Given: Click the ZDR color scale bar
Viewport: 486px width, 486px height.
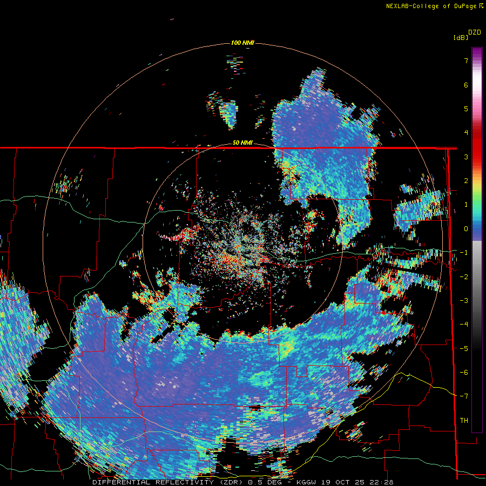Looking at the screenshot, I should point(477,240).
